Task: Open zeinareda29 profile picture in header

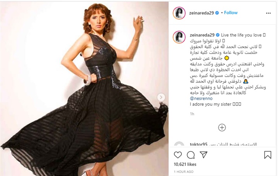Action: pos(179,13)
